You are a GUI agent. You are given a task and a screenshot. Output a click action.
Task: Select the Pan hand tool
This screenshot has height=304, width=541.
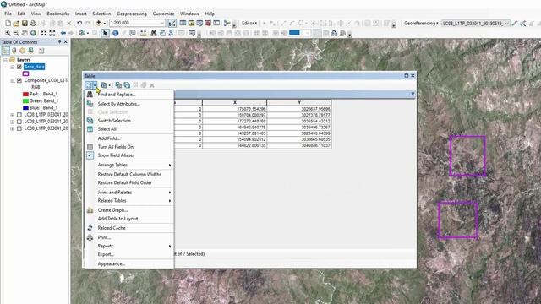point(25,33)
